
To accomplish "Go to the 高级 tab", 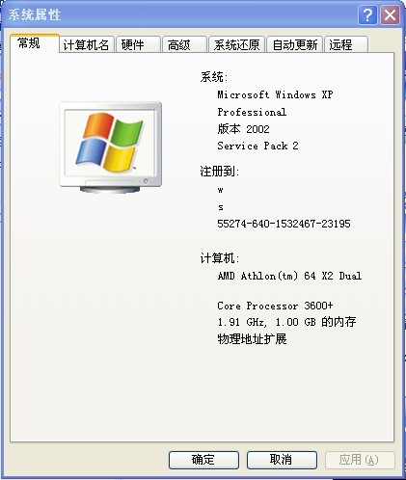I will pos(184,44).
